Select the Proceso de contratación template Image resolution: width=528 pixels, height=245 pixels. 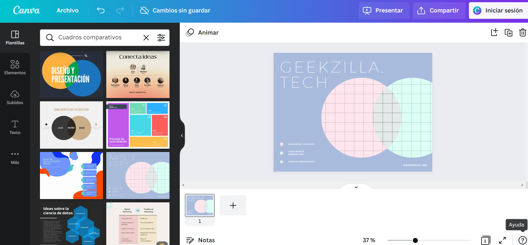tap(138, 125)
